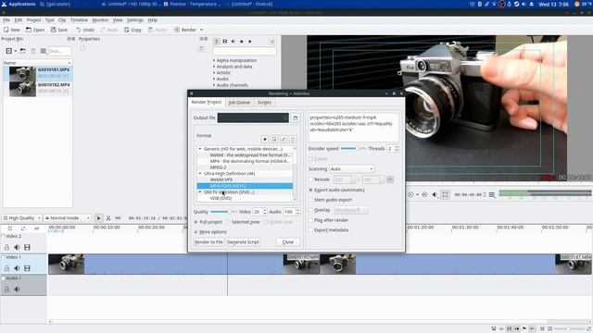The image size is (593, 333).
Task: Open the Monitor menu
Action: tap(100, 20)
